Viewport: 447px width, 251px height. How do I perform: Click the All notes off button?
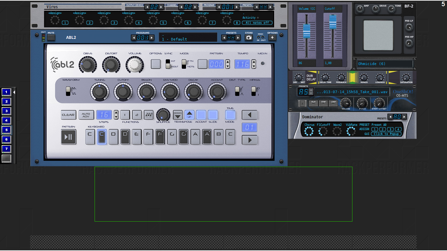(257, 23)
